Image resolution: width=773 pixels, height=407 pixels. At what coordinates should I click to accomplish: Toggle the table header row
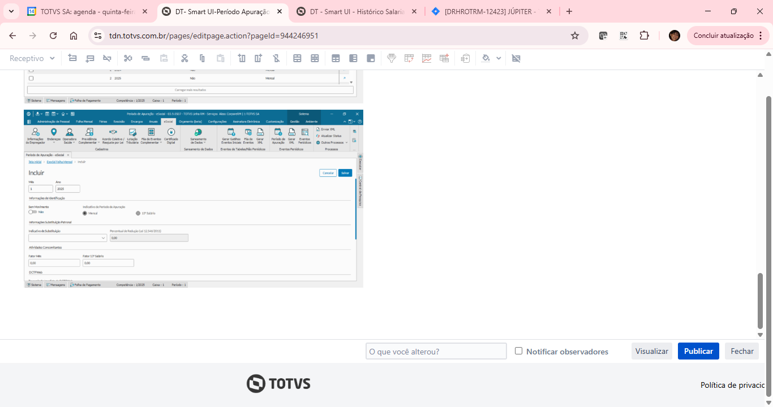[x=336, y=58]
